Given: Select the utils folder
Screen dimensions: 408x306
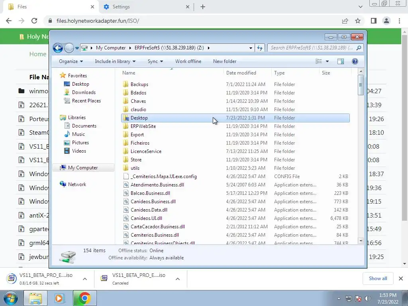Looking at the screenshot, I should pyautogui.click(x=235, y=168).
